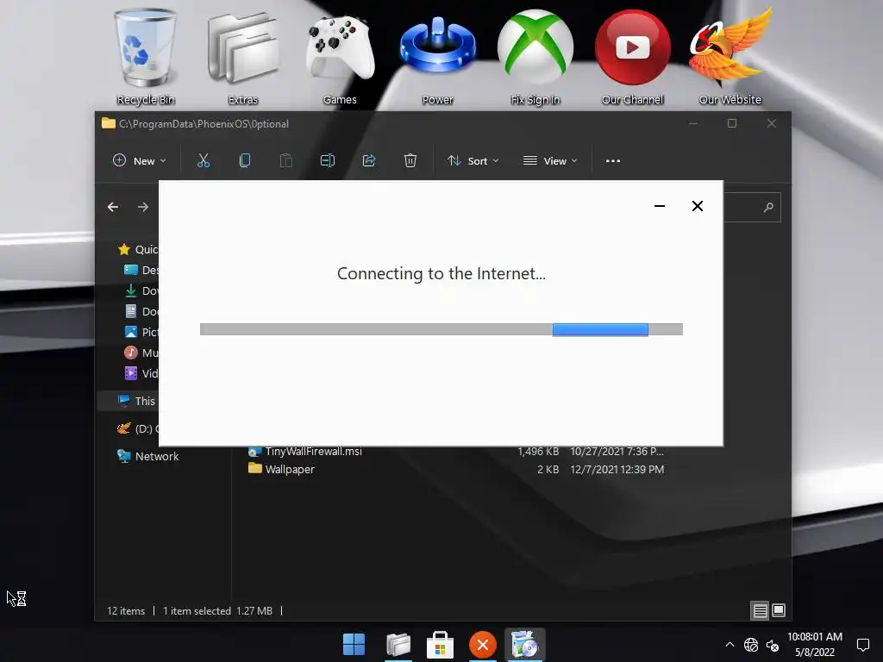Viewport: 883px width, 662px height.
Task: Click the search magnifier in Explorer
Action: pyautogui.click(x=768, y=208)
